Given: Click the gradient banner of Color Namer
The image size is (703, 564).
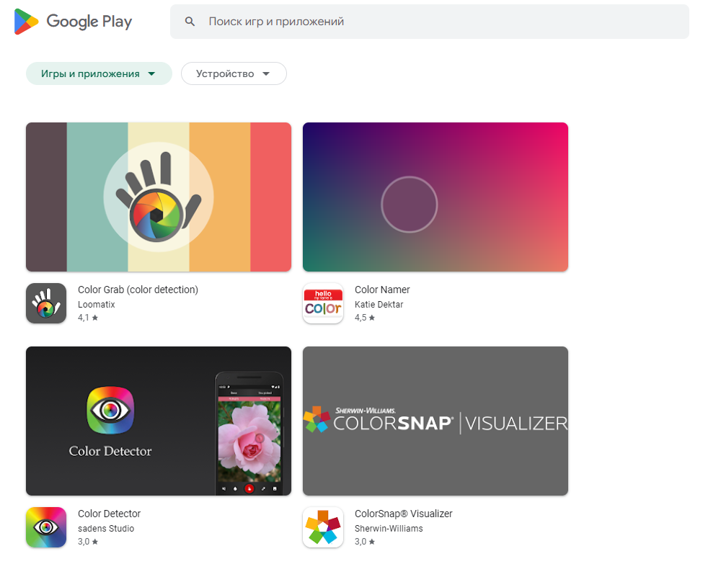Looking at the screenshot, I should pos(435,197).
